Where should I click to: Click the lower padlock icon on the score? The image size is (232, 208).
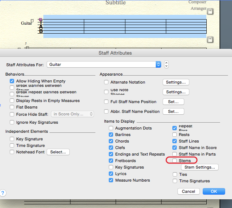[210, 39]
